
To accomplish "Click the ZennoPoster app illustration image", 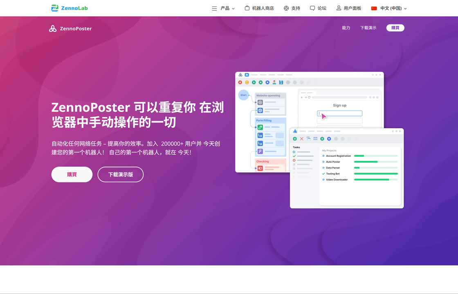I will coord(319,140).
